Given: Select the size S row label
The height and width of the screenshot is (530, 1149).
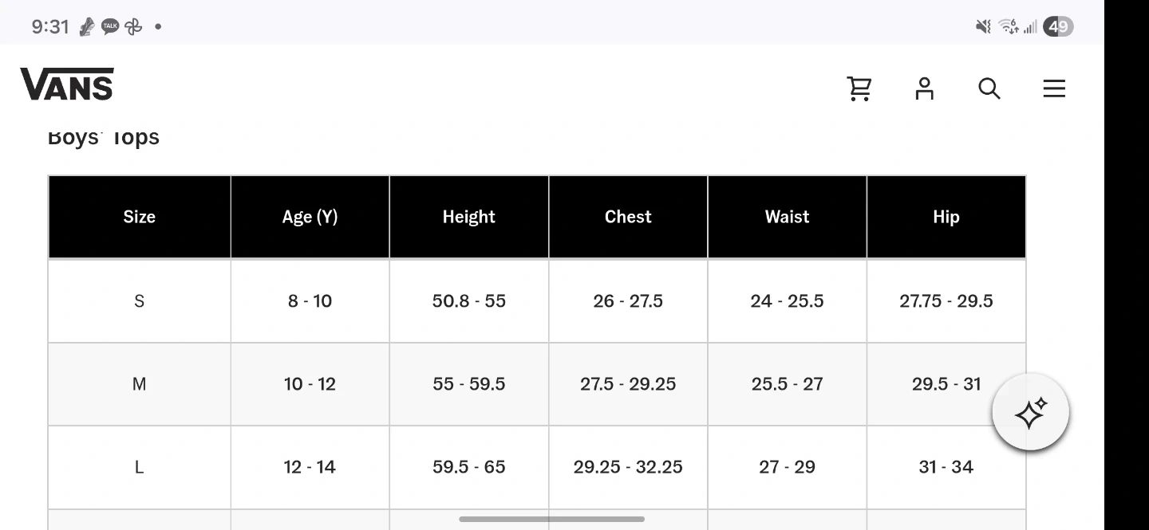Looking at the screenshot, I should point(139,301).
